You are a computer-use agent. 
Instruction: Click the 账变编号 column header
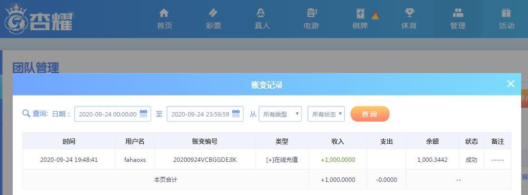point(205,141)
